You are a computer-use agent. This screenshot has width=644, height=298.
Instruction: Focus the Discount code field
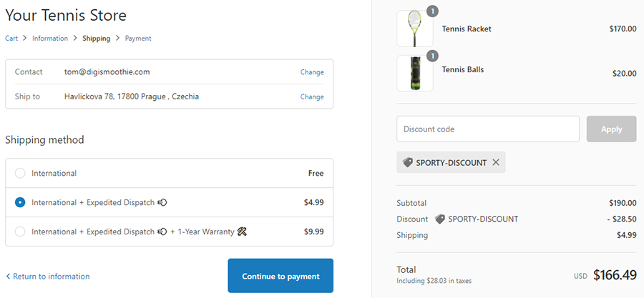point(488,129)
